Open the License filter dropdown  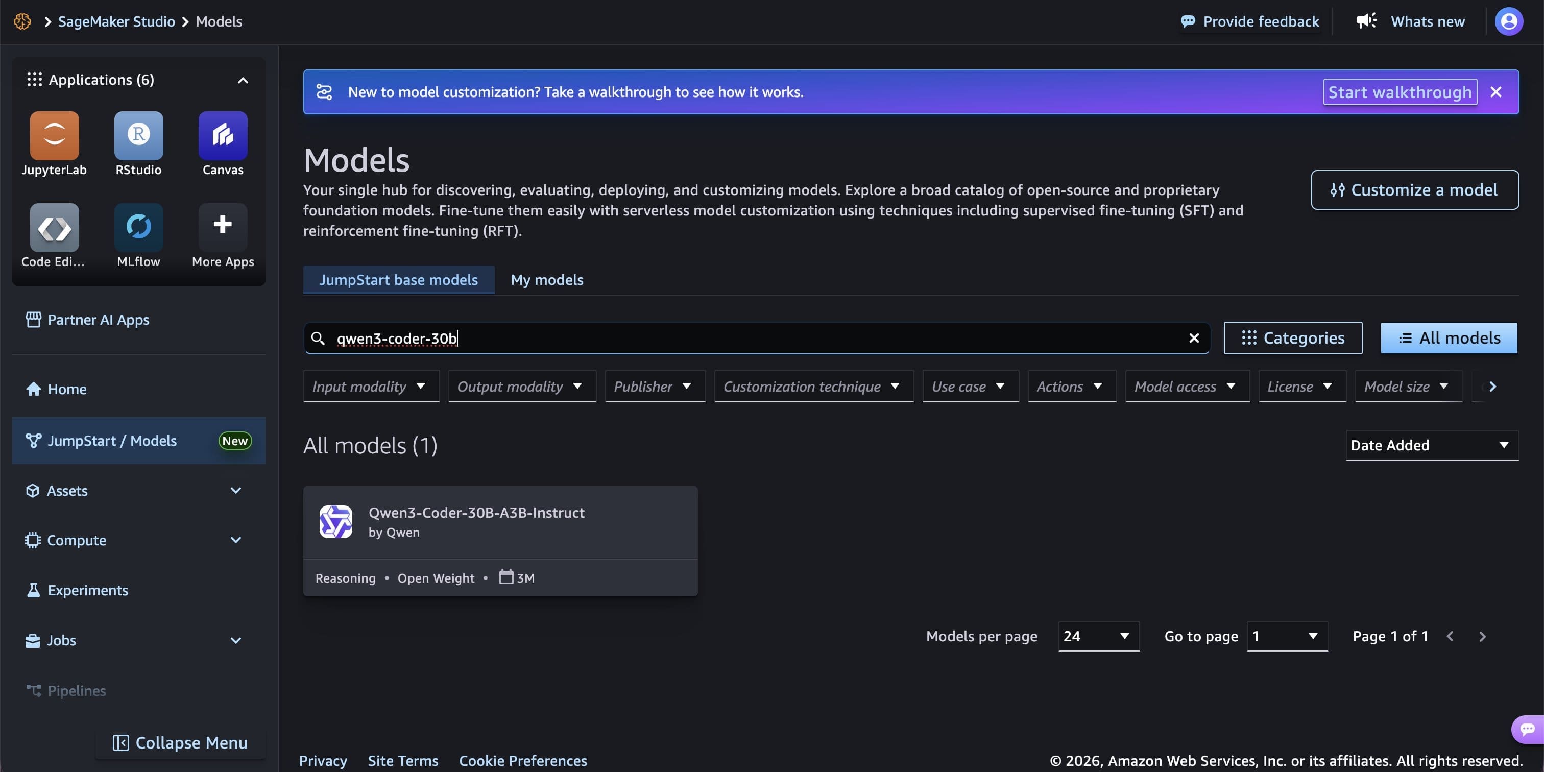1302,387
